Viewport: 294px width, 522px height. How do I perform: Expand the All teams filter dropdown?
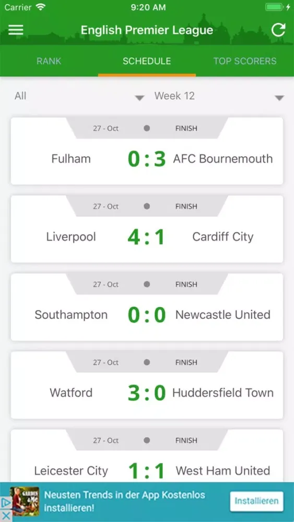(79, 97)
